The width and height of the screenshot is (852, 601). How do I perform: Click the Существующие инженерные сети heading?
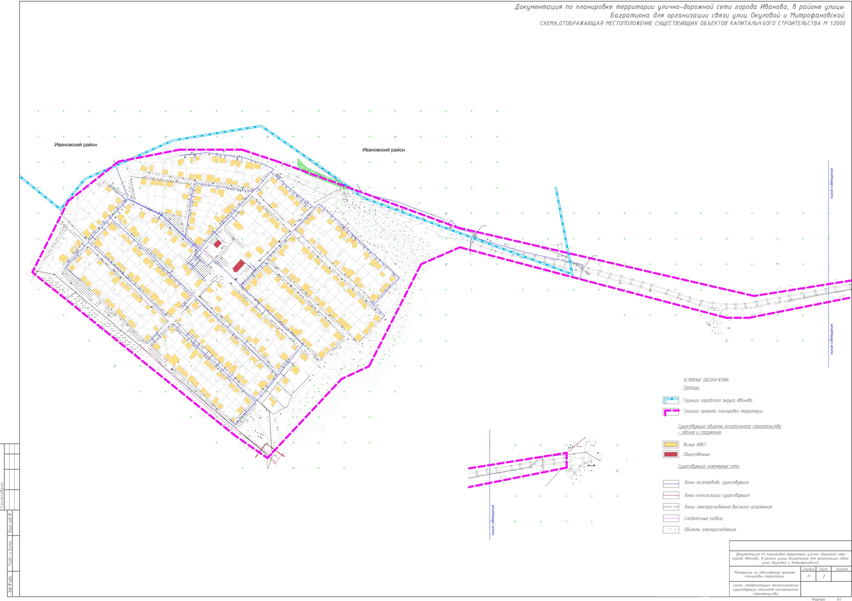[708, 466]
